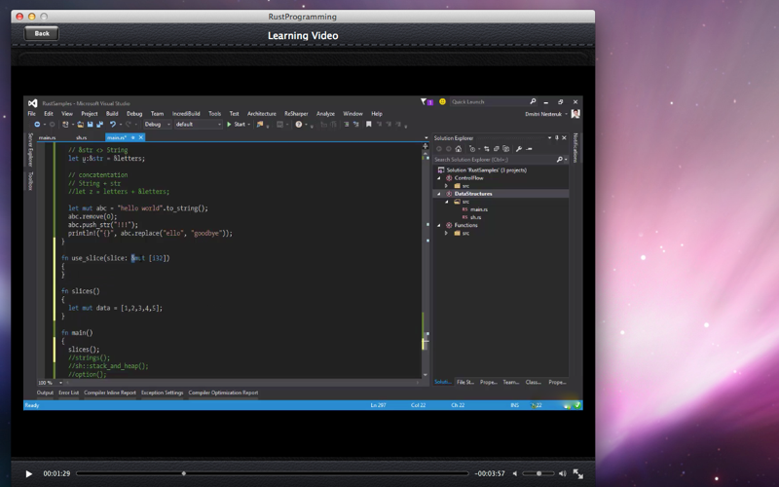Image resolution: width=779 pixels, height=487 pixels.
Task: Play the learning video
Action: point(29,474)
